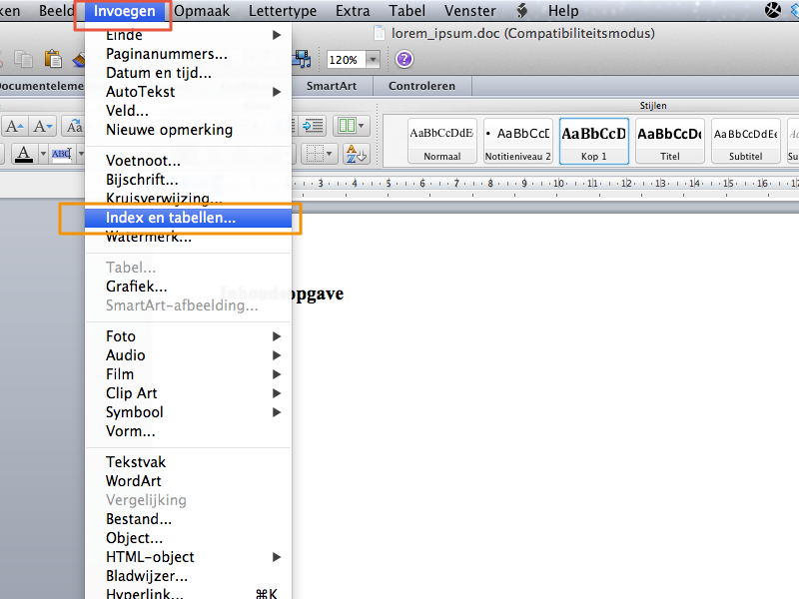Image resolution: width=799 pixels, height=599 pixels.
Task: Click the document icon beside lorem_ipsum.doc title
Action: [x=380, y=33]
